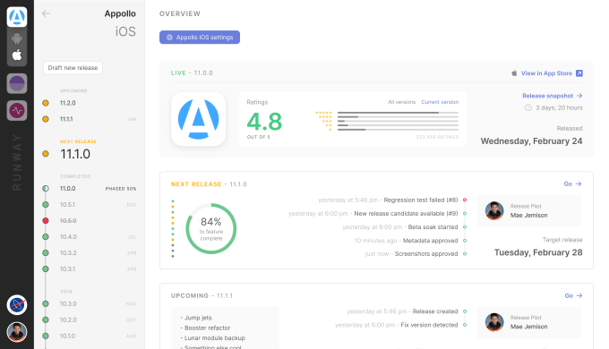Screen dimensions: 609x349
Task: Open external App Store link icon
Action: (x=579, y=73)
